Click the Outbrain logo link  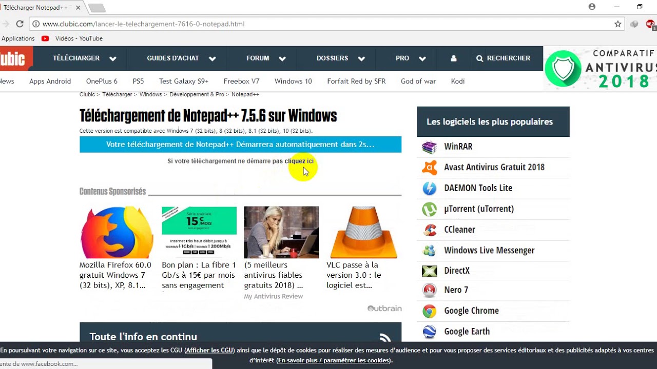coord(384,309)
